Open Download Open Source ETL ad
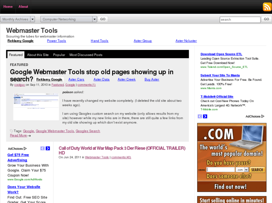The image size is (272, 203). (221, 54)
